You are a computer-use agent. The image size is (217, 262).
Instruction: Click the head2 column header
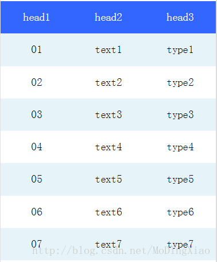pos(108,17)
